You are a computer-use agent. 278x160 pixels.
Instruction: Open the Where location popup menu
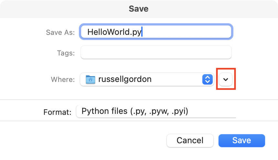(x=147, y=79)
